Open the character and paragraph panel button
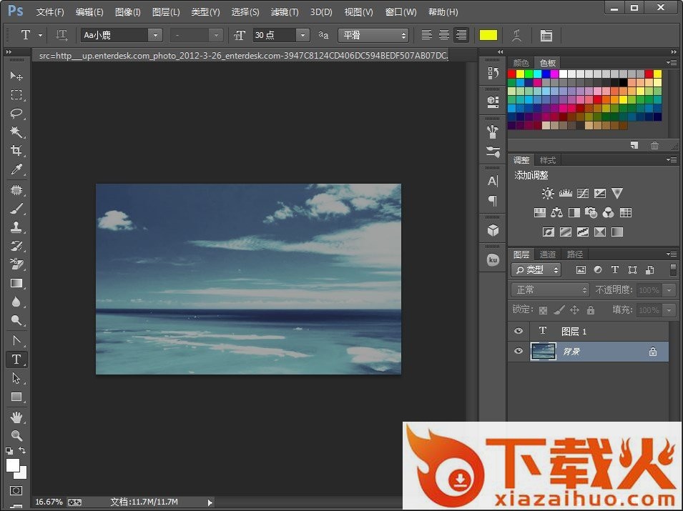Viewport: 683px width, 511px height. [546, 35]
